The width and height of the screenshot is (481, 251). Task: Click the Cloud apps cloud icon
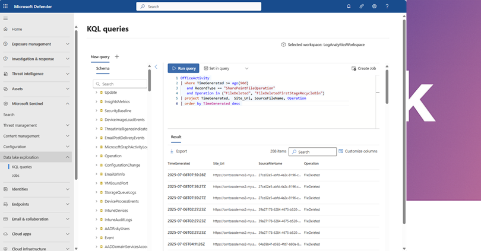coord(5,234)
